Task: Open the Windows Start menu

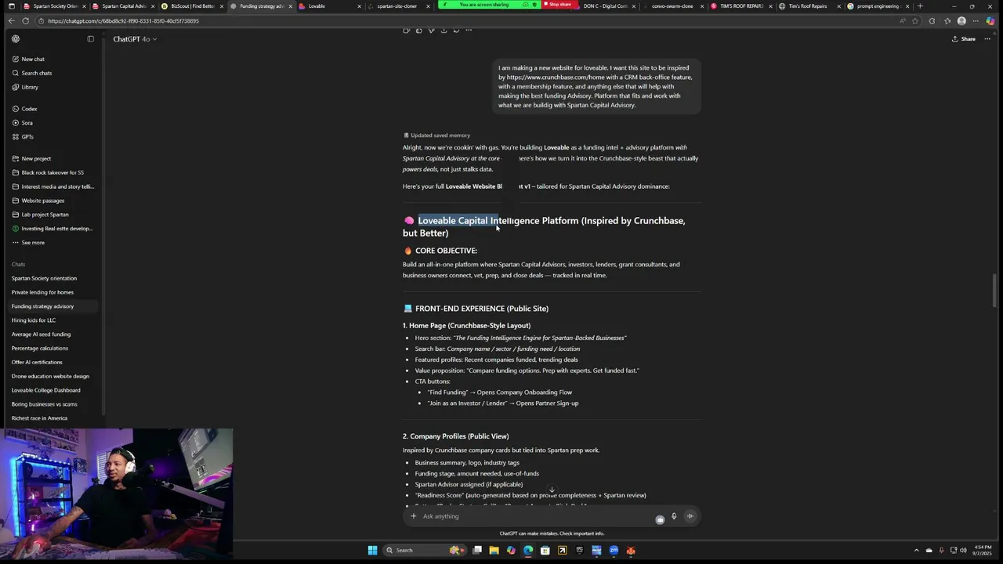Action: click(x=372, y=550)
